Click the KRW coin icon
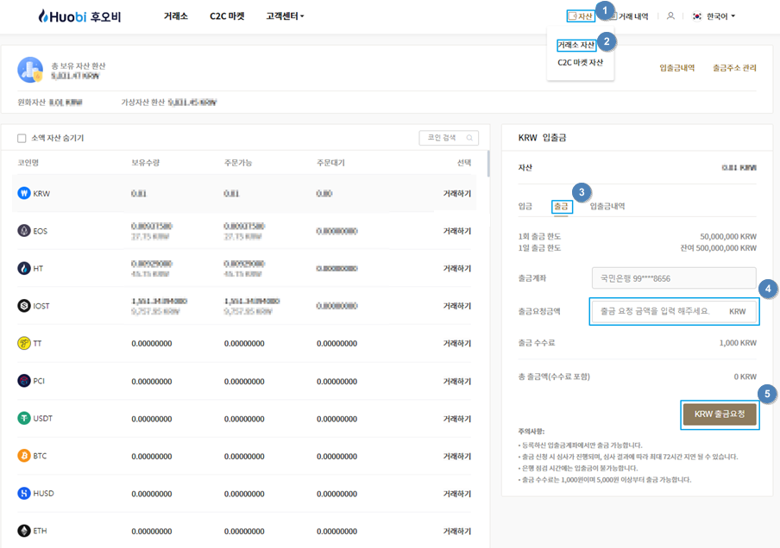The image size is (780, 548). (24, 193)
